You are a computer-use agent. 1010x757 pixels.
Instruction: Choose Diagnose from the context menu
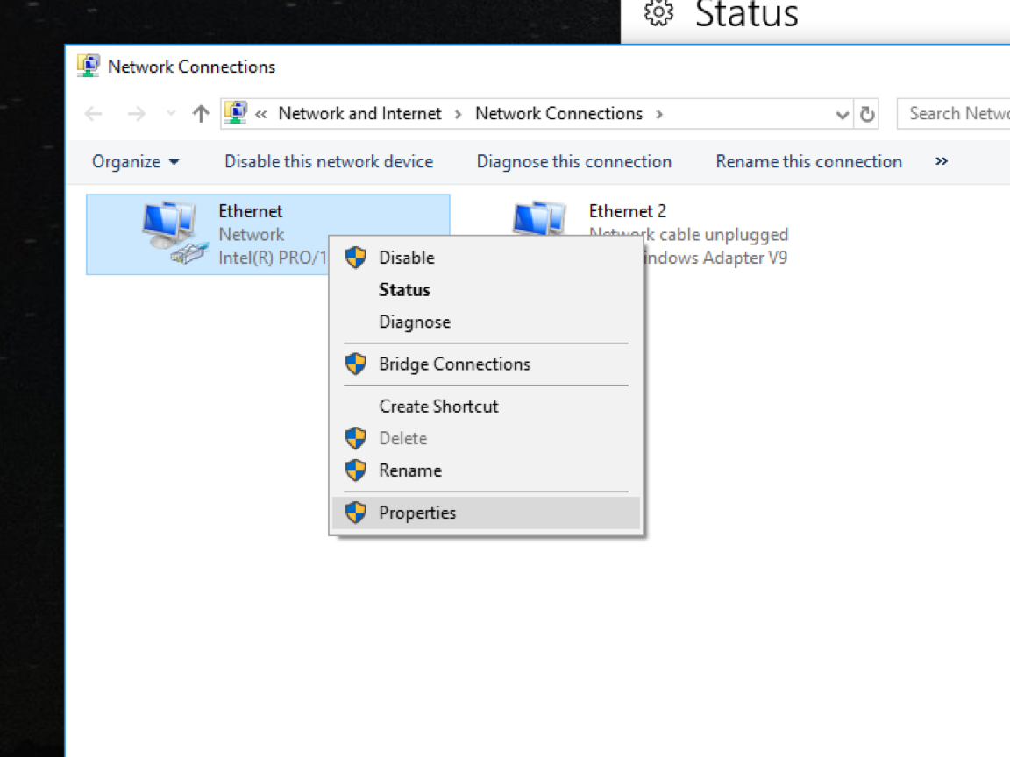(486, 322)
